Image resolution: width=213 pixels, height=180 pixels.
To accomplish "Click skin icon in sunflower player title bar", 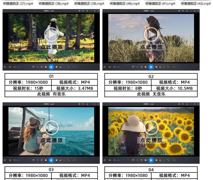I will click(179, 104).
